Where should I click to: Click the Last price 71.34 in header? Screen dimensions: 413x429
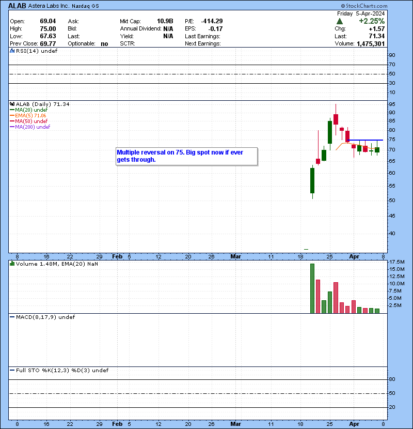tap(377, 36)
